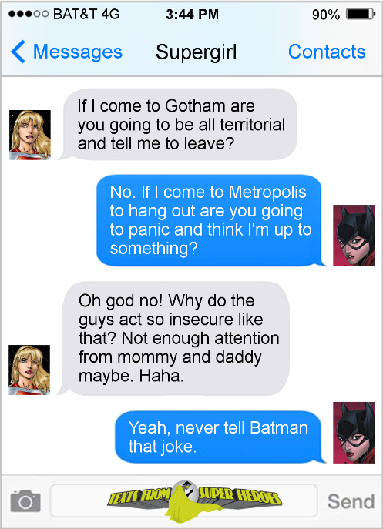This screenshot has width=383, height=529.
Task: Open Contacts from the header
Action: [x=327, y=52]
